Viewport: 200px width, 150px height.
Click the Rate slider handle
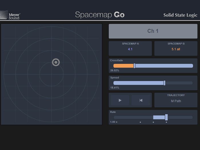tap(166, 117)
